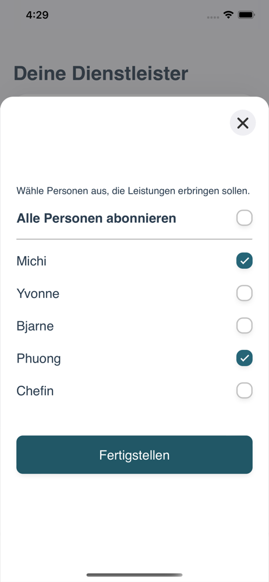Check the Alle Personen abonnieren checkbox
This screenshot has height=582, width=269.
pos(245,218)
